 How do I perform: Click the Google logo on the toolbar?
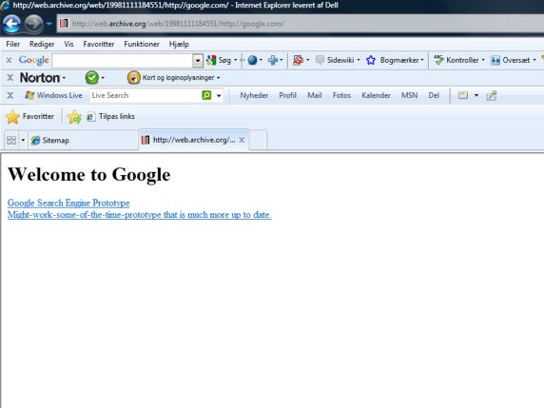(x=33, y=60)
